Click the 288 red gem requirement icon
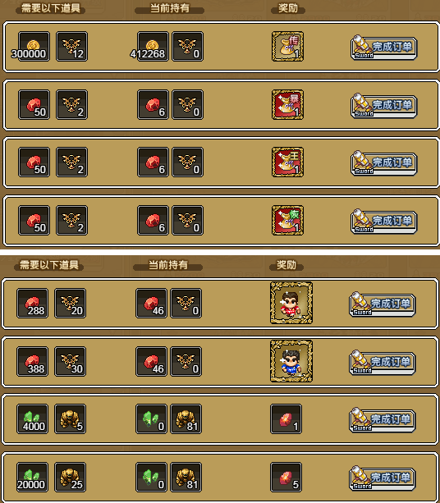 point(32,303)
